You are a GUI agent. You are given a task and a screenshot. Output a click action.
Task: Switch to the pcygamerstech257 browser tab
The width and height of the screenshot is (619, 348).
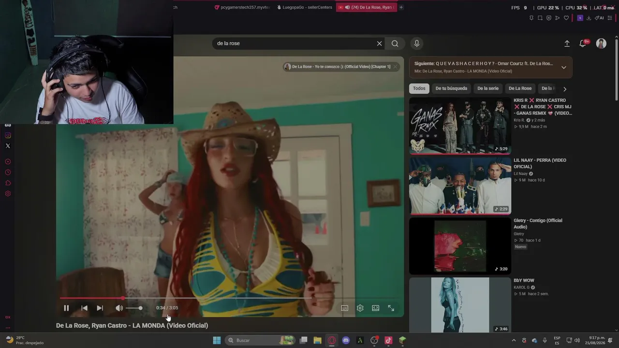[x=242, y=7]
